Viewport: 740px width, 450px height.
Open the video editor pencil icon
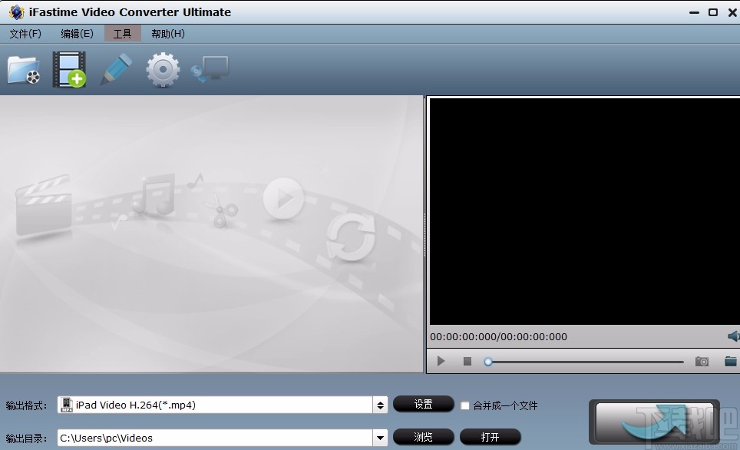click(x=116, y=69)
